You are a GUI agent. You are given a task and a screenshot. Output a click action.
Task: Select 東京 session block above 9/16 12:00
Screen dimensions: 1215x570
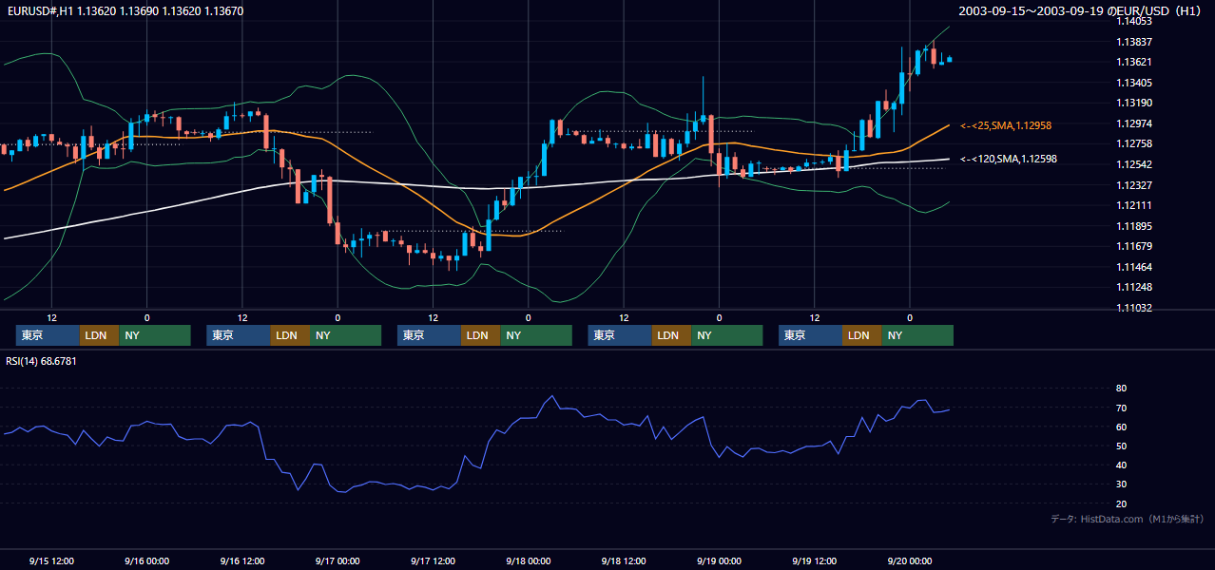[x=239, y=335]
